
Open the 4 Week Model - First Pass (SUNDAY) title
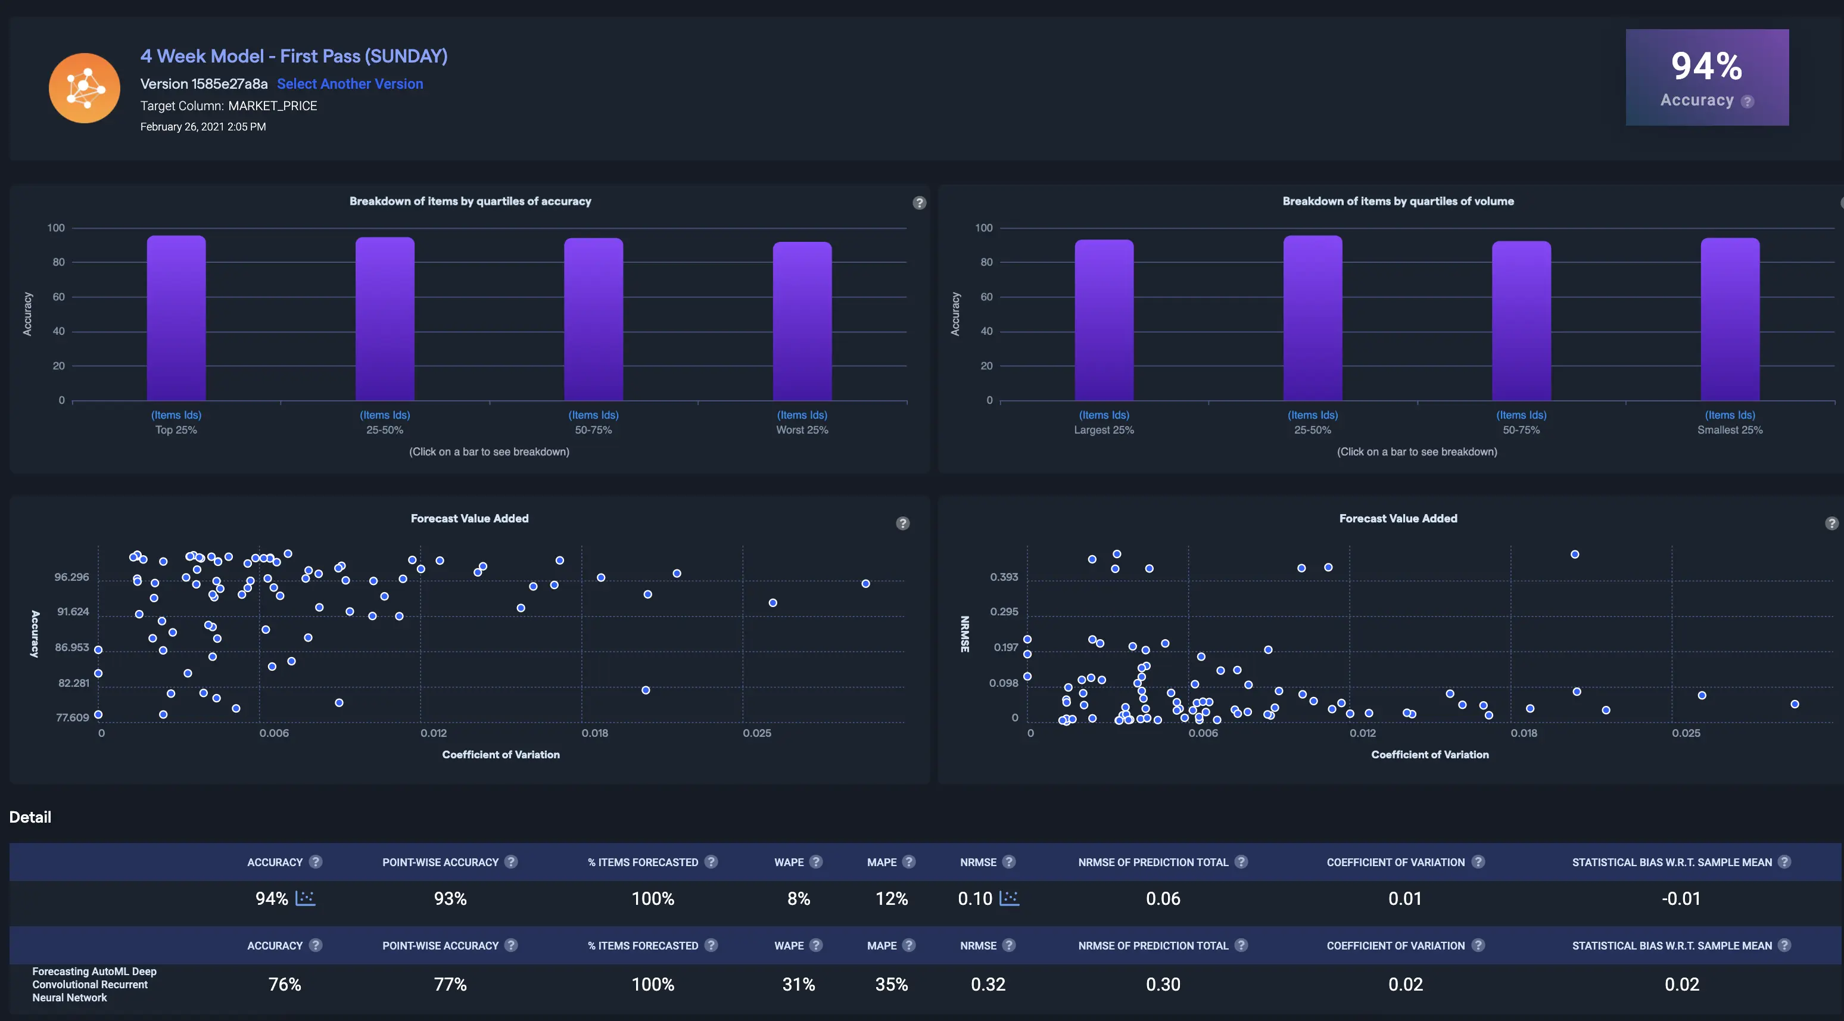tap(294, 56)
